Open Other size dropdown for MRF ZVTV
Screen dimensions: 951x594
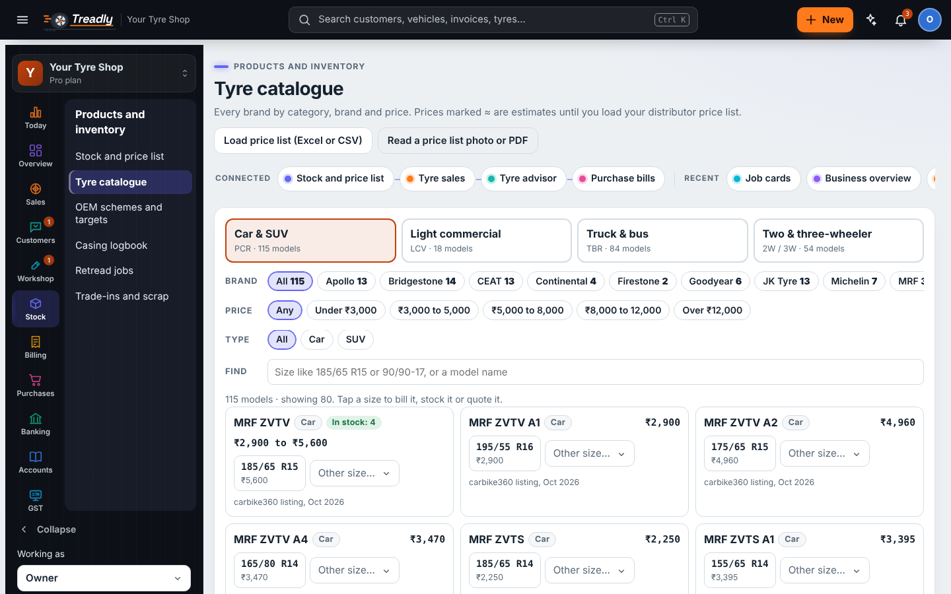[355, 473]
